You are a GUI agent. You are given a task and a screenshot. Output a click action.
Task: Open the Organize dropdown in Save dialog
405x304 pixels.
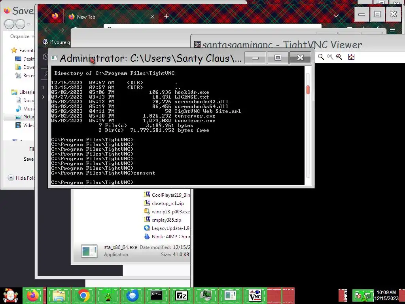[22, 36]
